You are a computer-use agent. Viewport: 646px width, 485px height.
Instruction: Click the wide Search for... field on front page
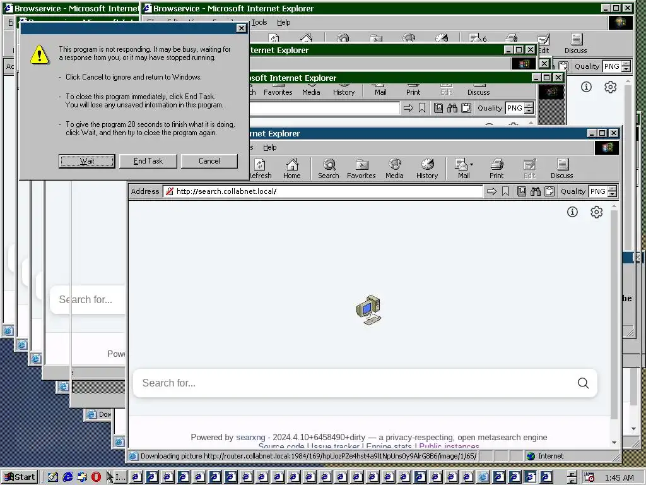[x=365, y=383]
